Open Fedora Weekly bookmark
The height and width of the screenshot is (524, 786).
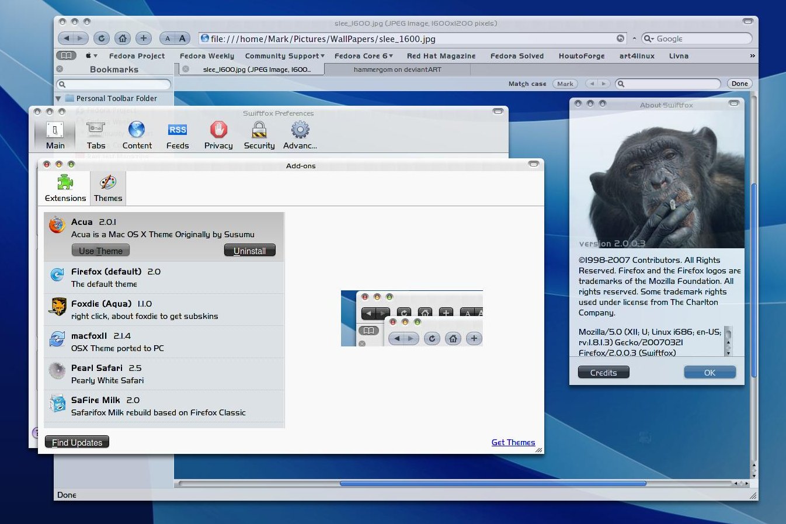click(207, 56)
